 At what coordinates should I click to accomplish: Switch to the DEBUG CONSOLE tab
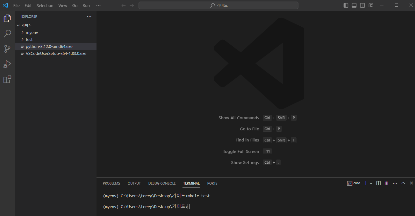click(162, 183)
